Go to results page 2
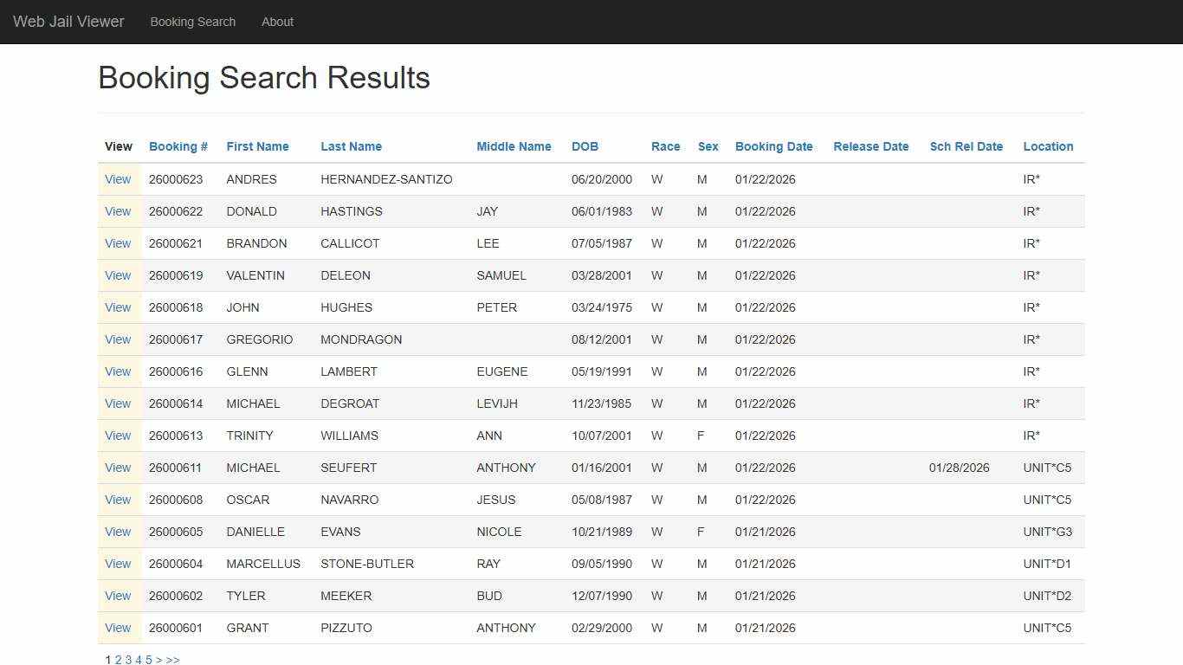 click(118, 659)
